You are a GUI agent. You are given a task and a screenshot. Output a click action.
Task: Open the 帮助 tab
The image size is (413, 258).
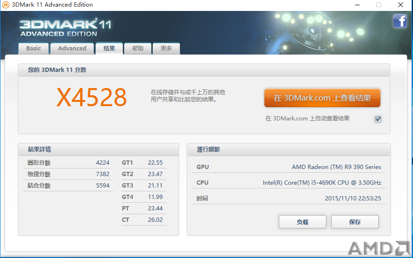pos(138,49)
